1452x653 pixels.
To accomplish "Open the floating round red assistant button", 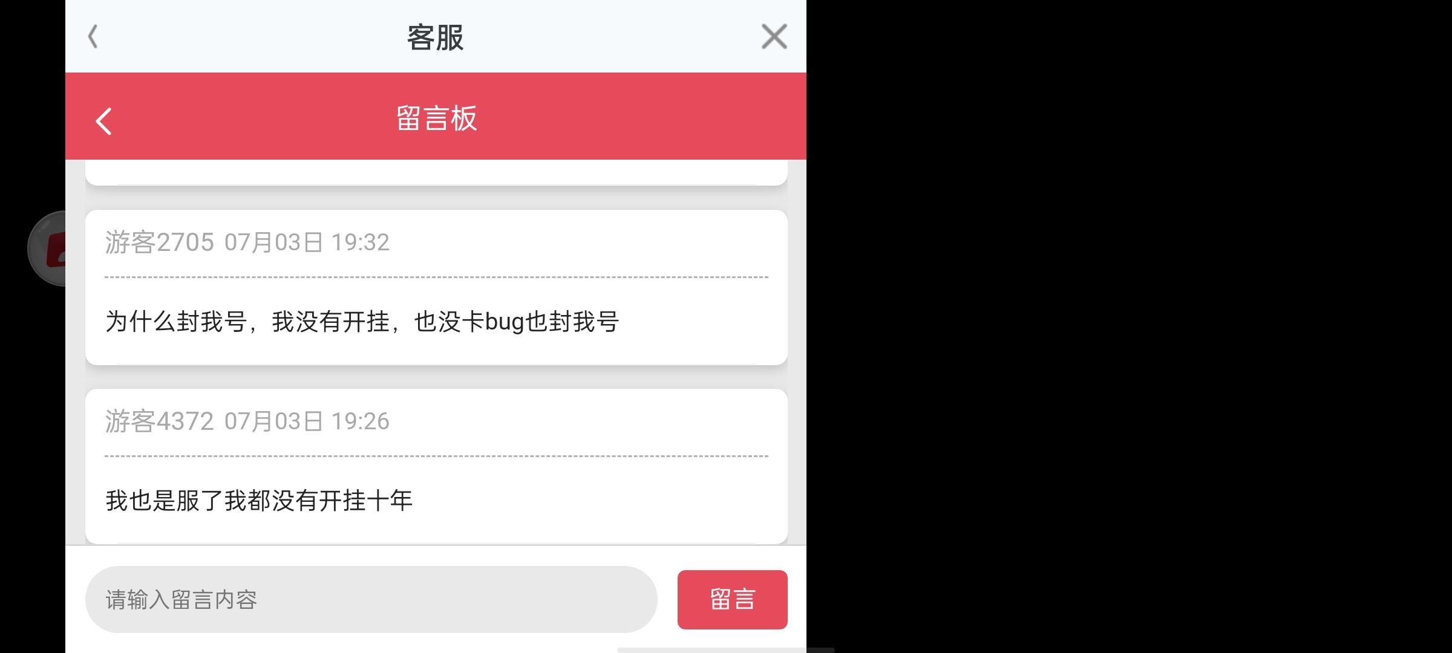I will point(47,249).
